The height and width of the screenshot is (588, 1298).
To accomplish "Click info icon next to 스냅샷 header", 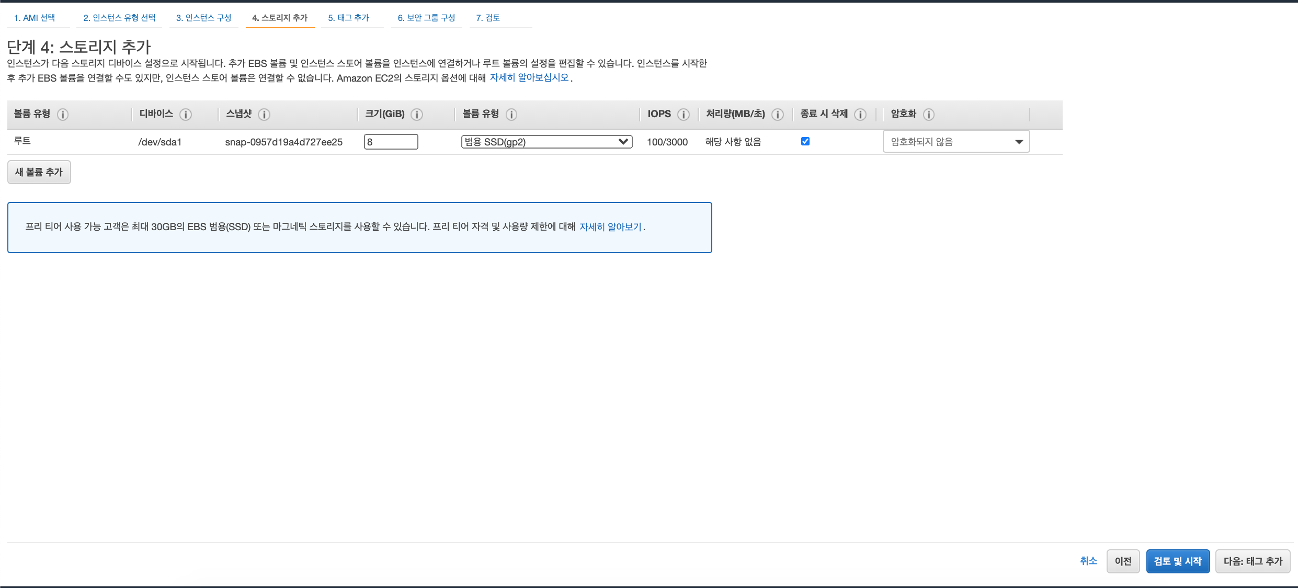I will pyautogui.click(x=264, y=115).
